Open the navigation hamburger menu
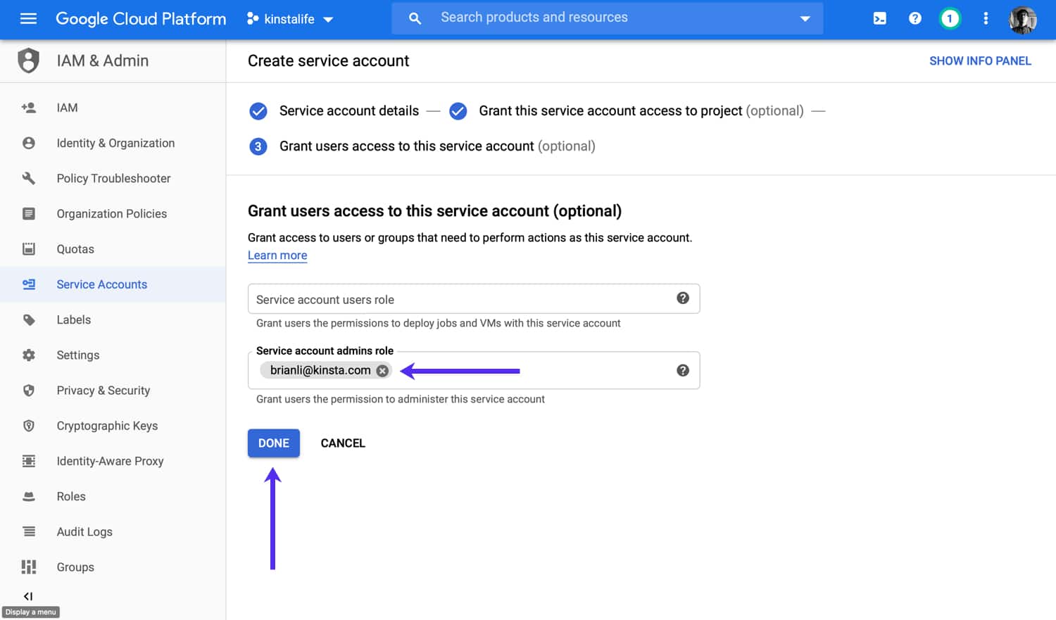1056x620 pixels. pyautogui.click(x=28, y=19)
